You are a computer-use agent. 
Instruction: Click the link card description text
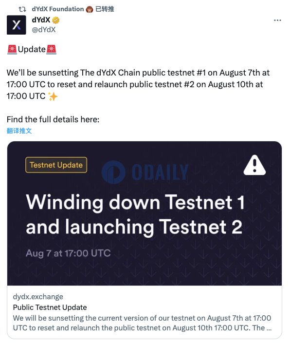coord(142,323)
